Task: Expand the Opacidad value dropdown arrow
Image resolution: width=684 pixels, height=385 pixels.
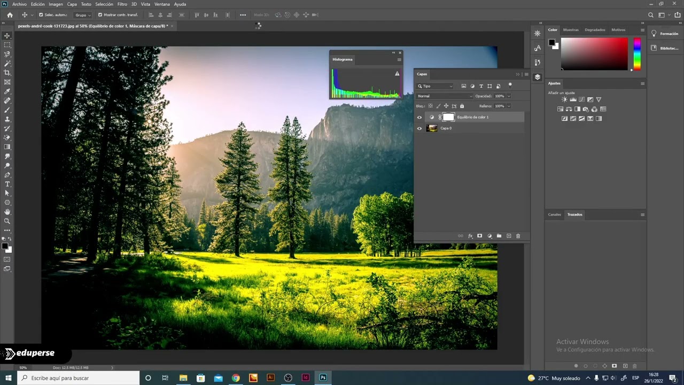Action: click(x=509, y=96)
